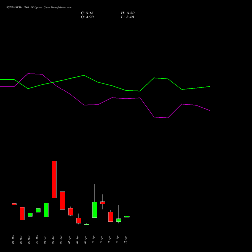
Task: Click the 17 Apr date label
Action: click(x=125, y=240)
